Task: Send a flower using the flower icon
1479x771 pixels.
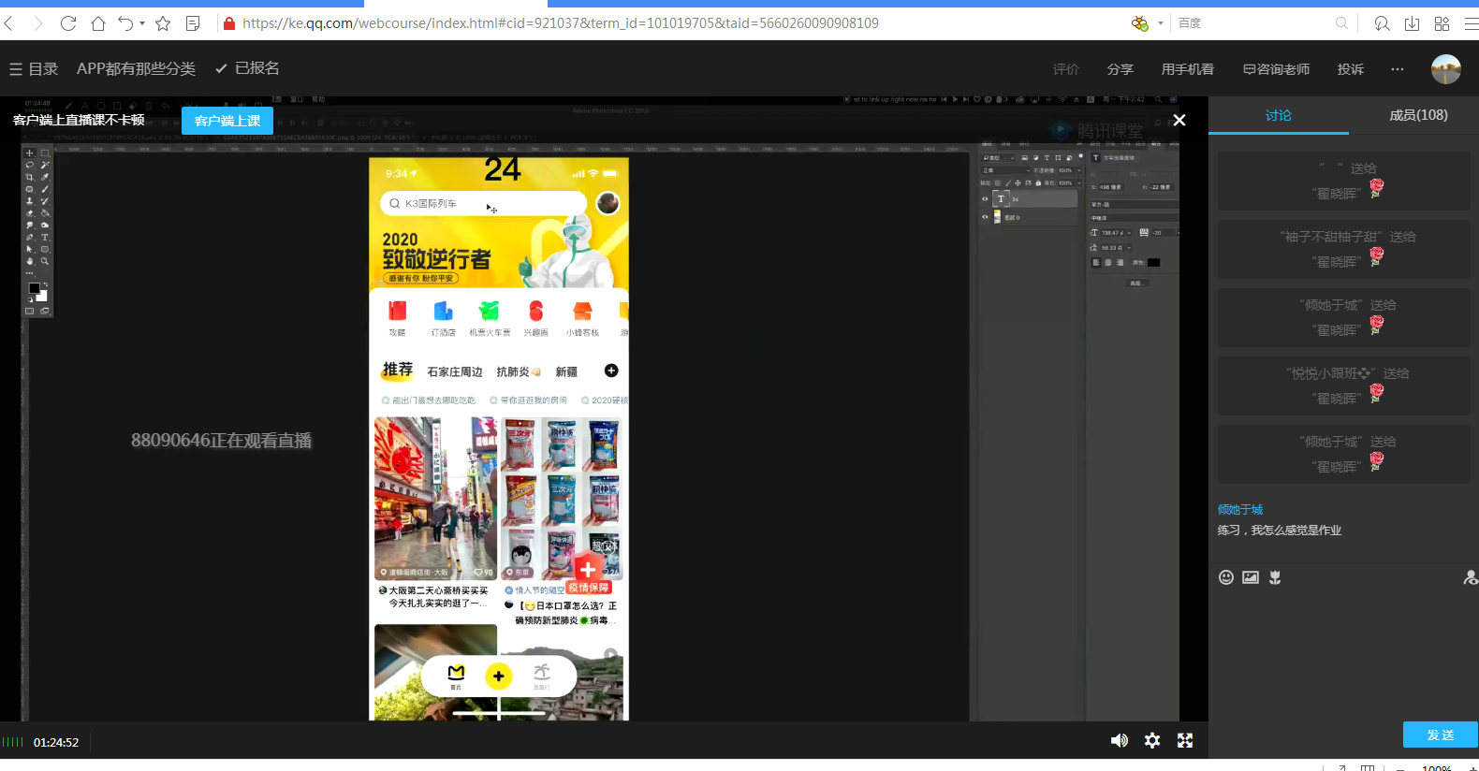Action: point(1275,577)
